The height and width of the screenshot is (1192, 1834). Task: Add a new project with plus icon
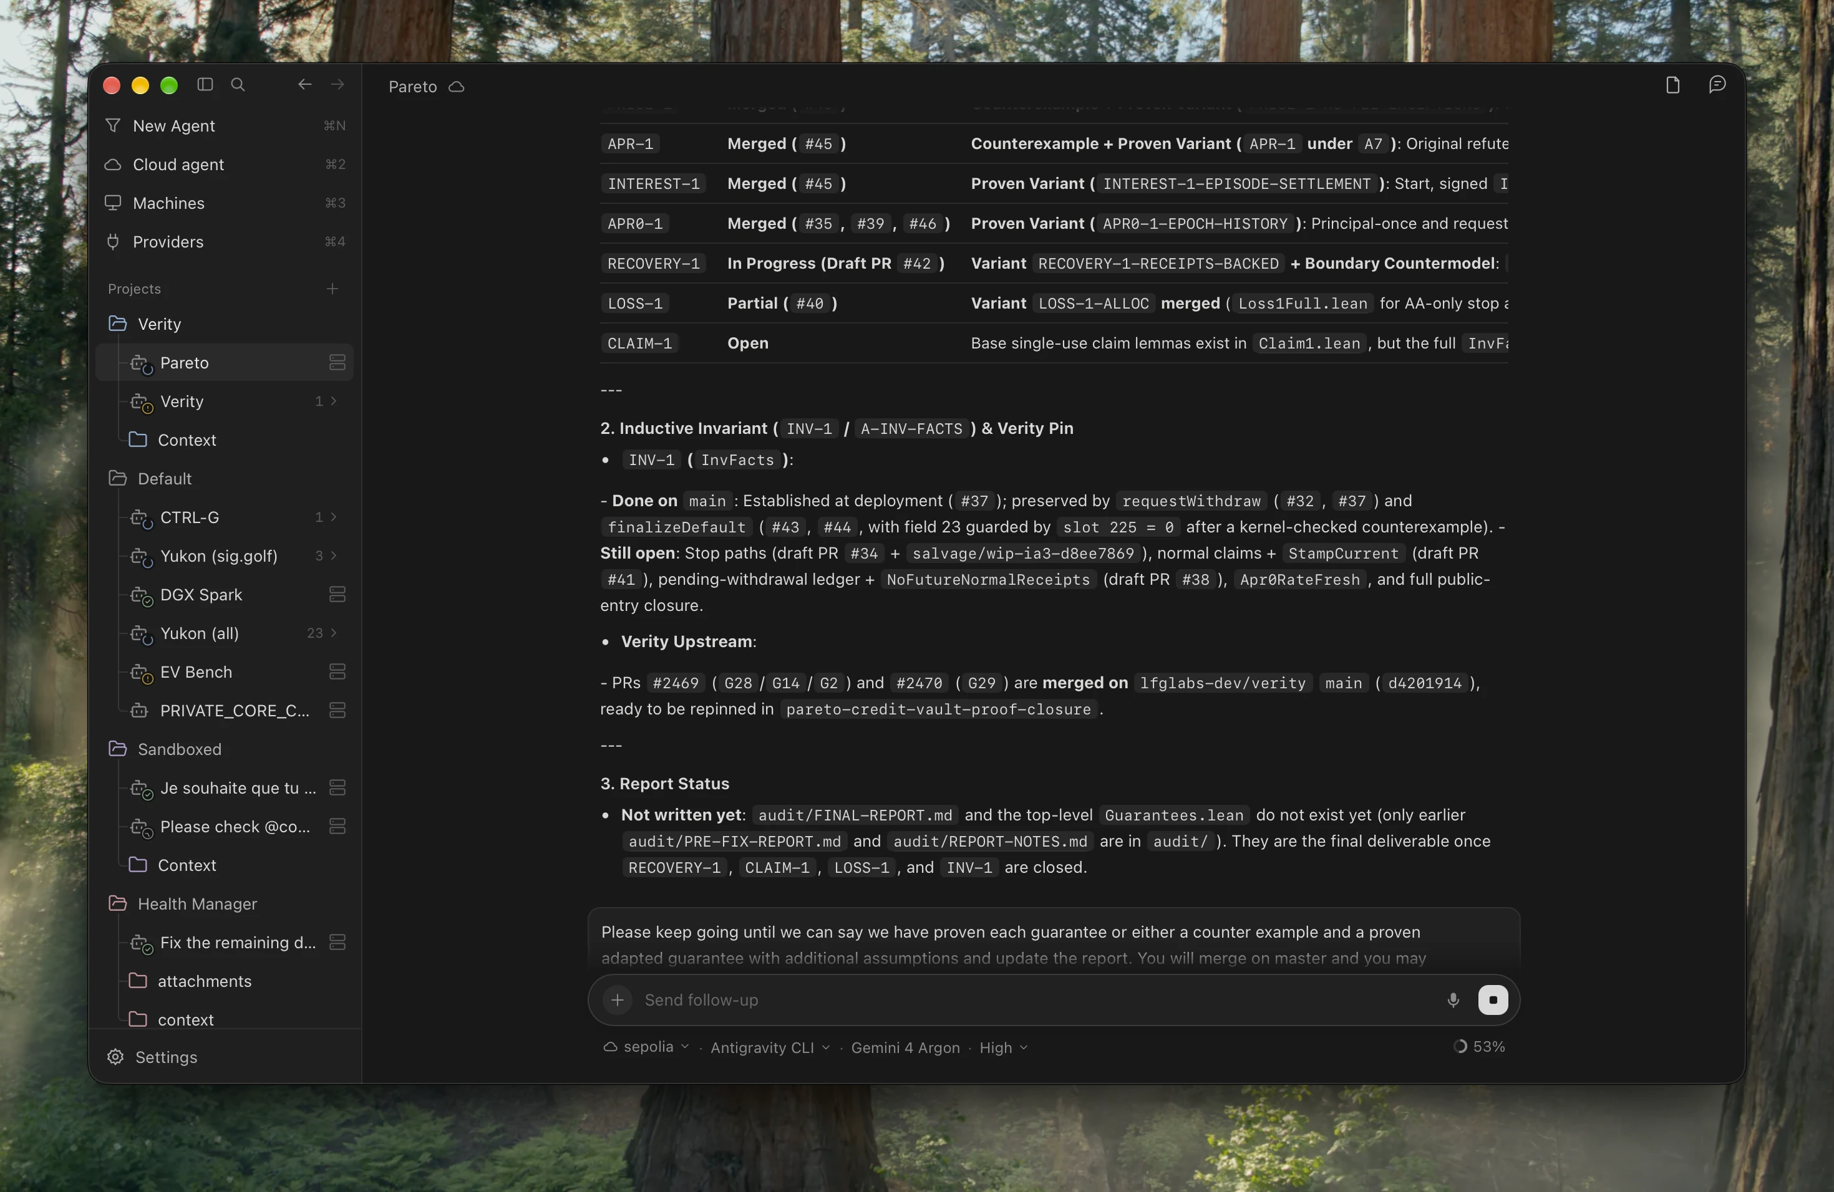click(x=333, y=289)
